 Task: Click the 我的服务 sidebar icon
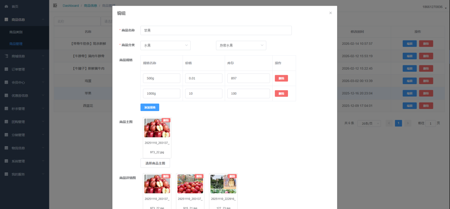(x=6, y=174)
